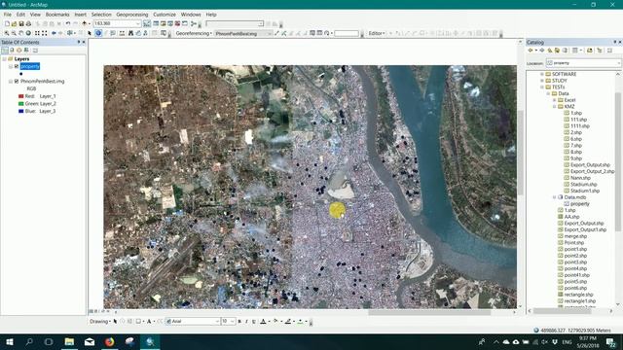
Task: Switch TOC to List By Selection
Action: [x=26, y=50]
